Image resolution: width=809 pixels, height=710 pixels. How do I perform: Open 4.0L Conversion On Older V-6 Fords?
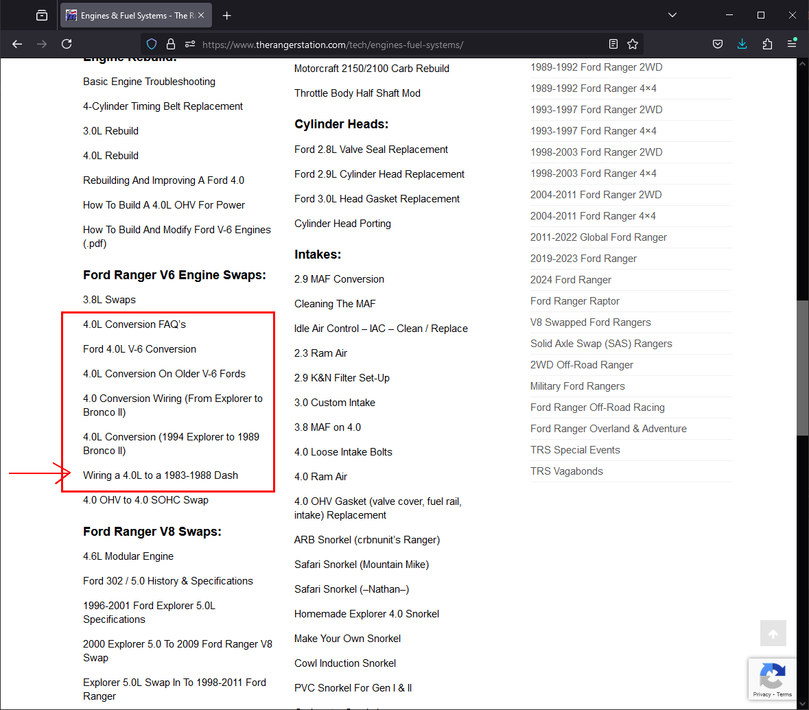[165, 374]
